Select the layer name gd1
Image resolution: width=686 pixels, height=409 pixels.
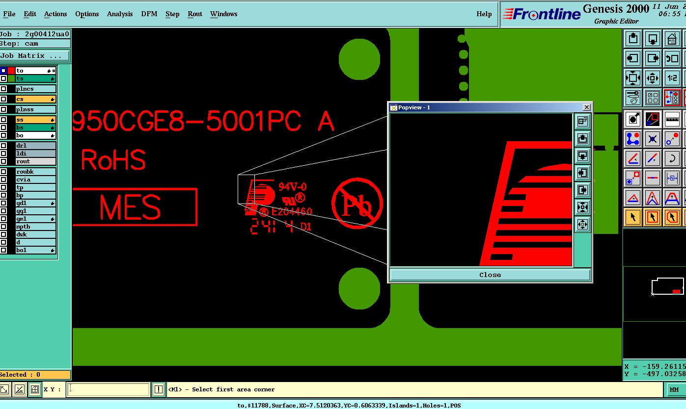pyautogui.click(x=35, y=203)
